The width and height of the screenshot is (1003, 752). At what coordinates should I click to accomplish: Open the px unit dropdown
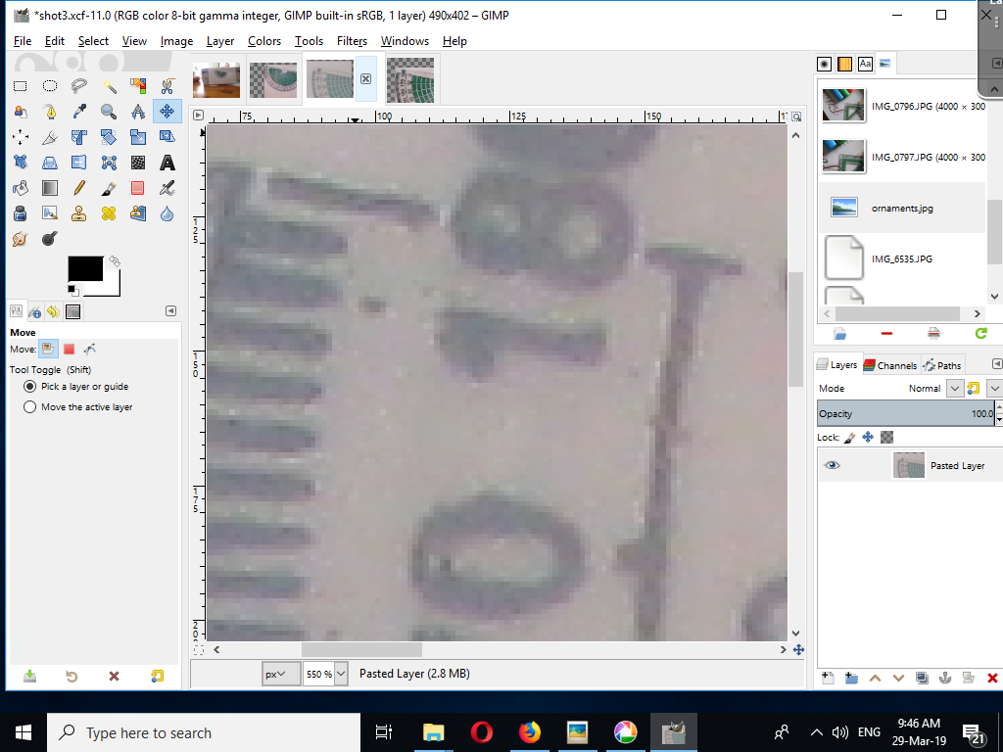click(280, 674)
